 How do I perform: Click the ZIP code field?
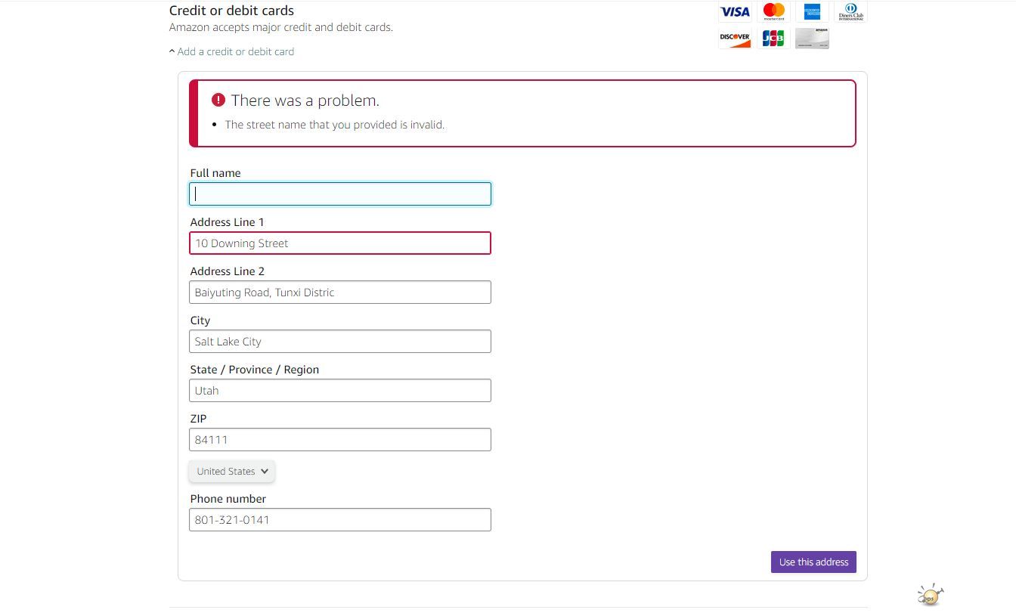(x=340, y=440)
